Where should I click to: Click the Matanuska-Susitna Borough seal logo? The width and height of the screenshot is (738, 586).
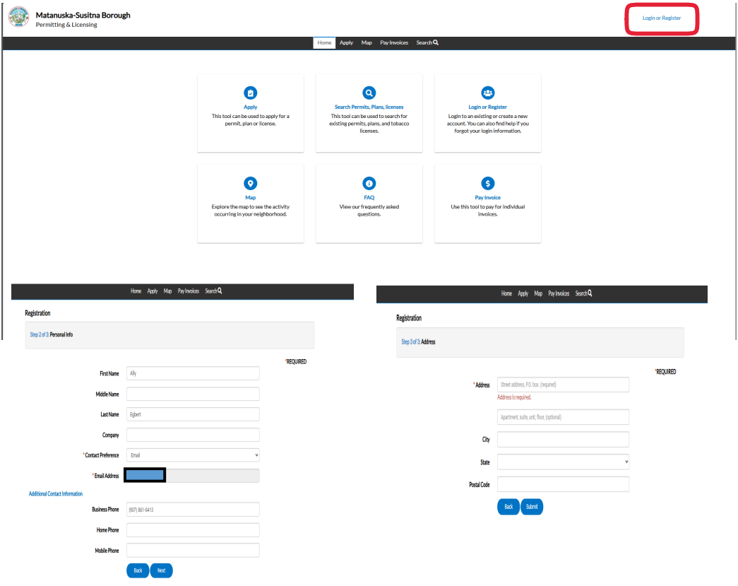tap(18, 18)
